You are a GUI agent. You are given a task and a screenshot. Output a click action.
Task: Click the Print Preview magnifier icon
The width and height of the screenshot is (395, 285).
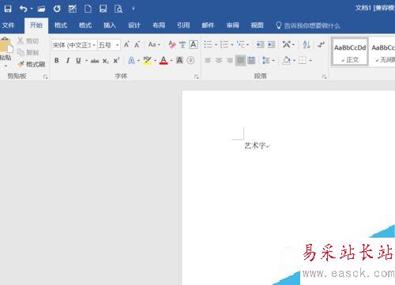click(118, 9)
